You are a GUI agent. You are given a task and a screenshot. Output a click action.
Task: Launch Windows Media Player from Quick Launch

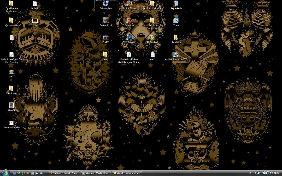tap(32, 173)
